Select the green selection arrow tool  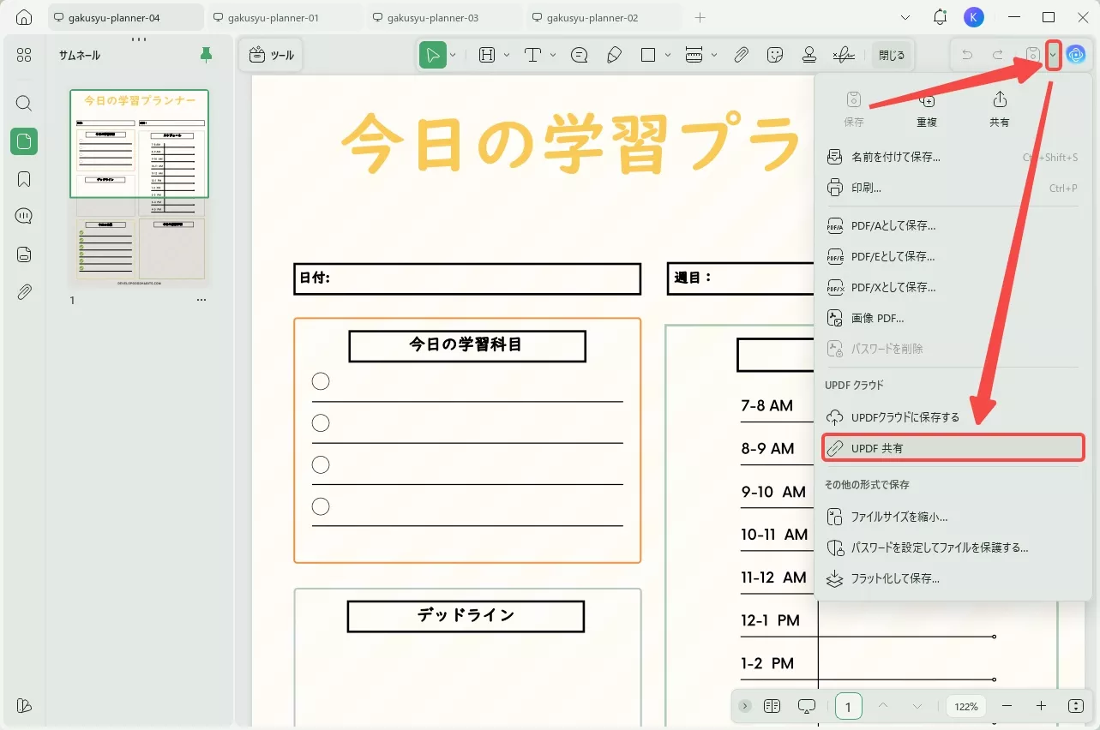click(434, 54)
